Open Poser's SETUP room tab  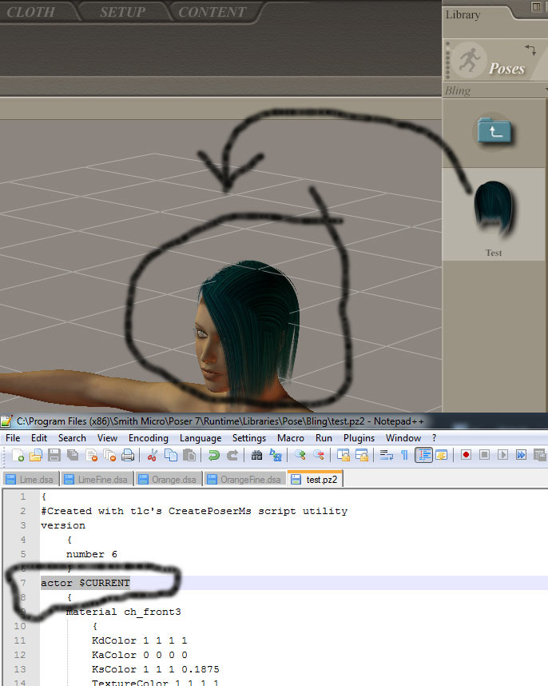point(123,12)
